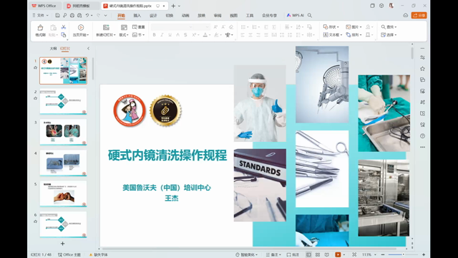Viewport: 458px width, 258px height.
Task: Open the Insert (插入) ribbon tab
Action: (137, 16)
